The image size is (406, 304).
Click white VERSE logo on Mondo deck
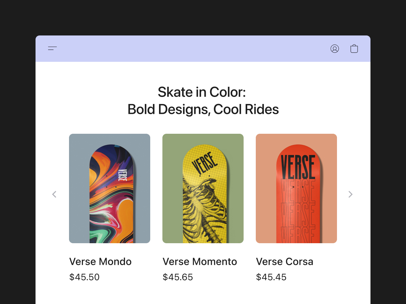pos(121,175)
